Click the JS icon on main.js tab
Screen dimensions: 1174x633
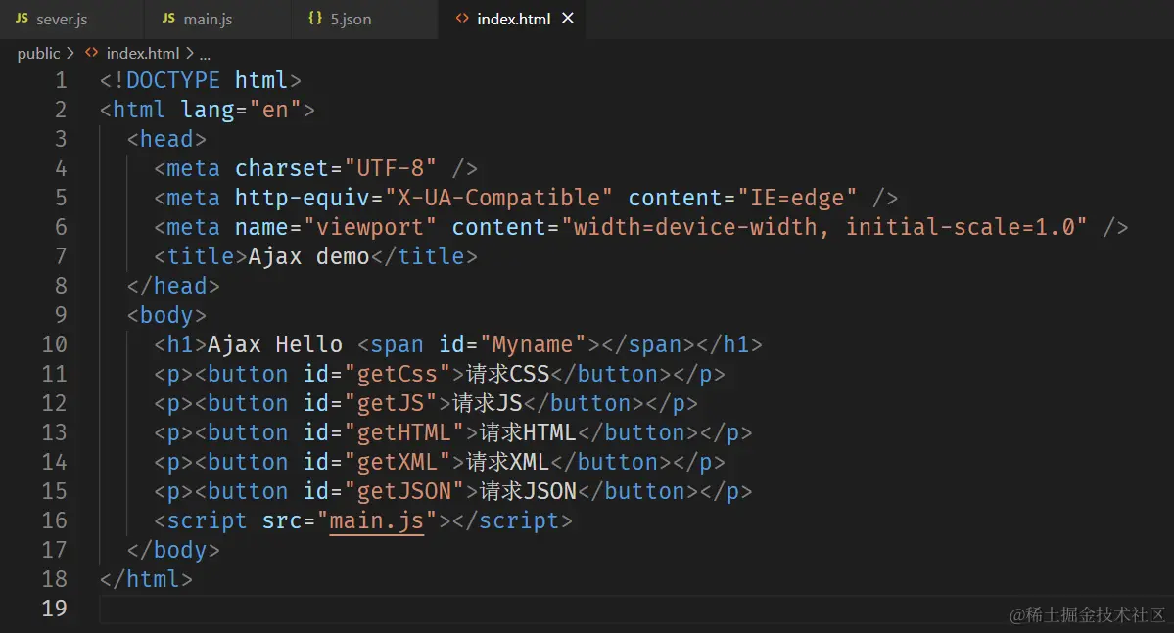click(x=168, y=19)
